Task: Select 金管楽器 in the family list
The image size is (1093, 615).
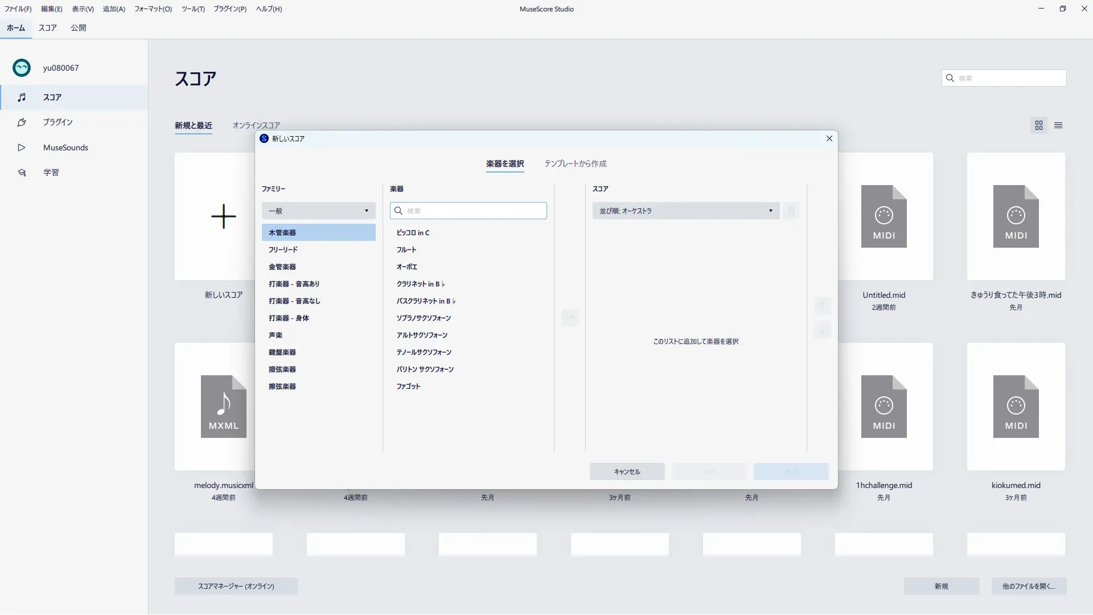Action: (282, 267)
